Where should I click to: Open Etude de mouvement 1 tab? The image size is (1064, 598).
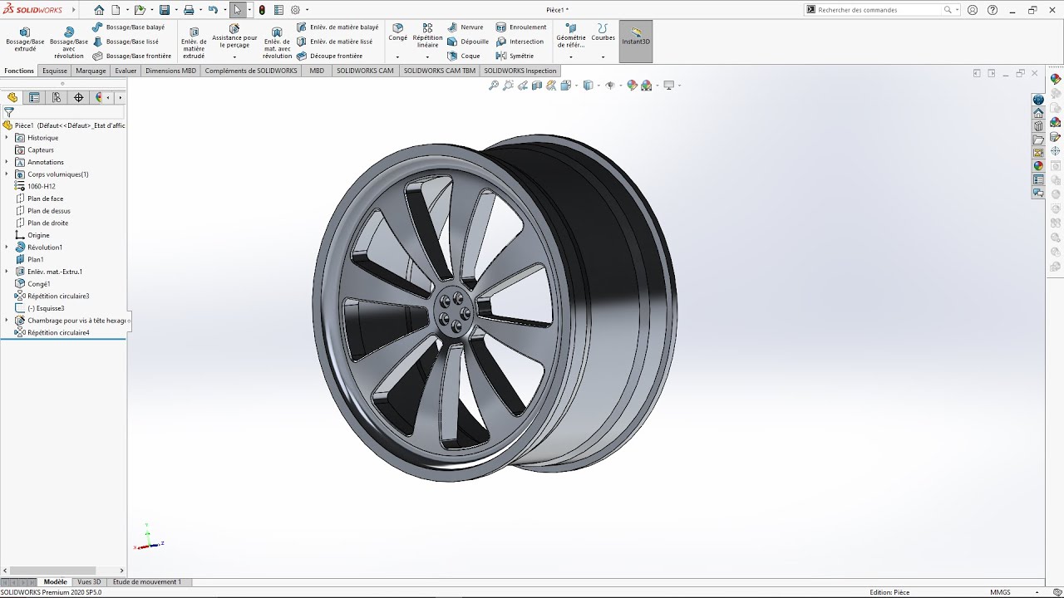[x=146, y=582]
